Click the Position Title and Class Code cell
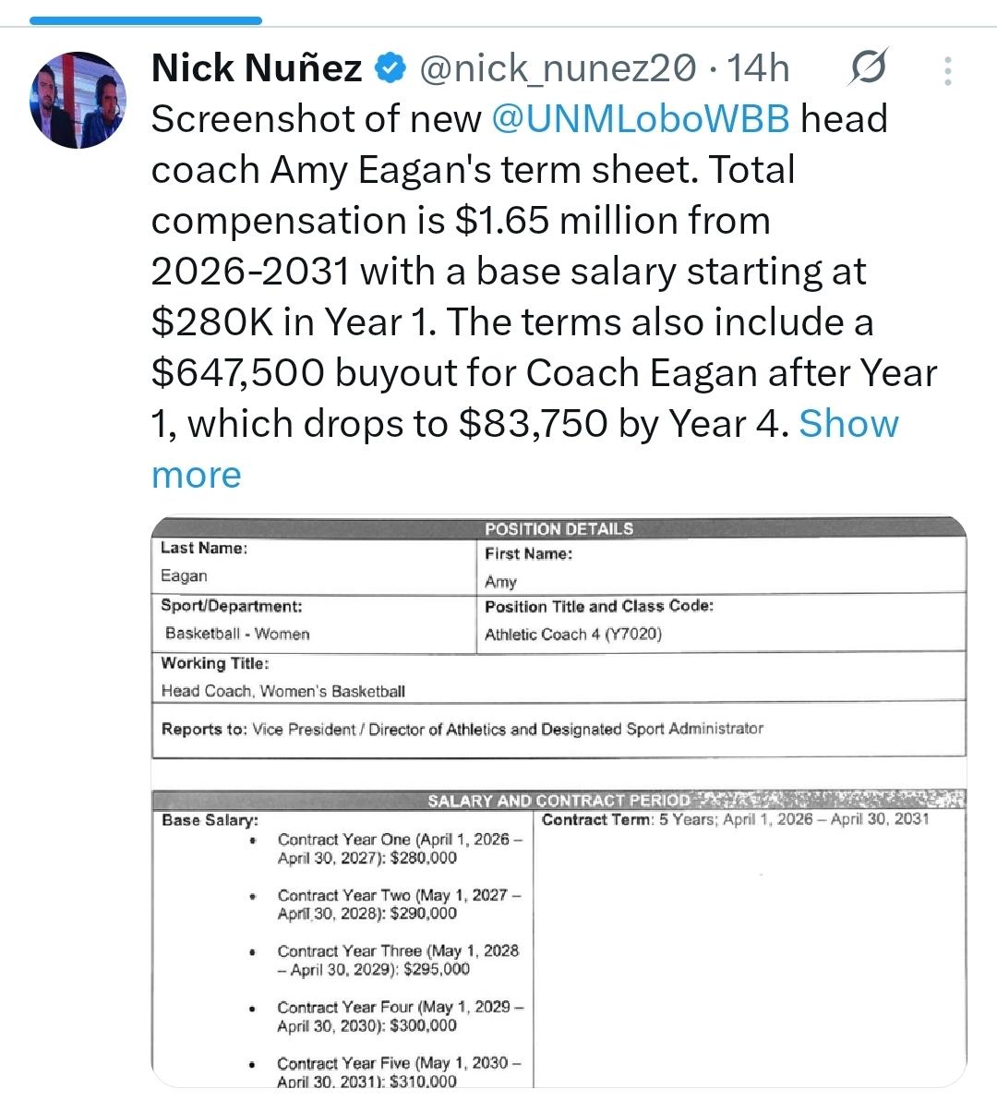This screenshot has height=1101, width=997. [598, 621]
